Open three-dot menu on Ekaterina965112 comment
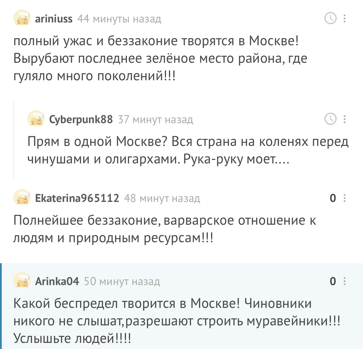Screen dimensions: 363x349 345,198
